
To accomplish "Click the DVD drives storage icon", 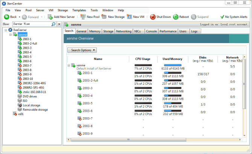I will pyautogui.click(x=20, y=96).
